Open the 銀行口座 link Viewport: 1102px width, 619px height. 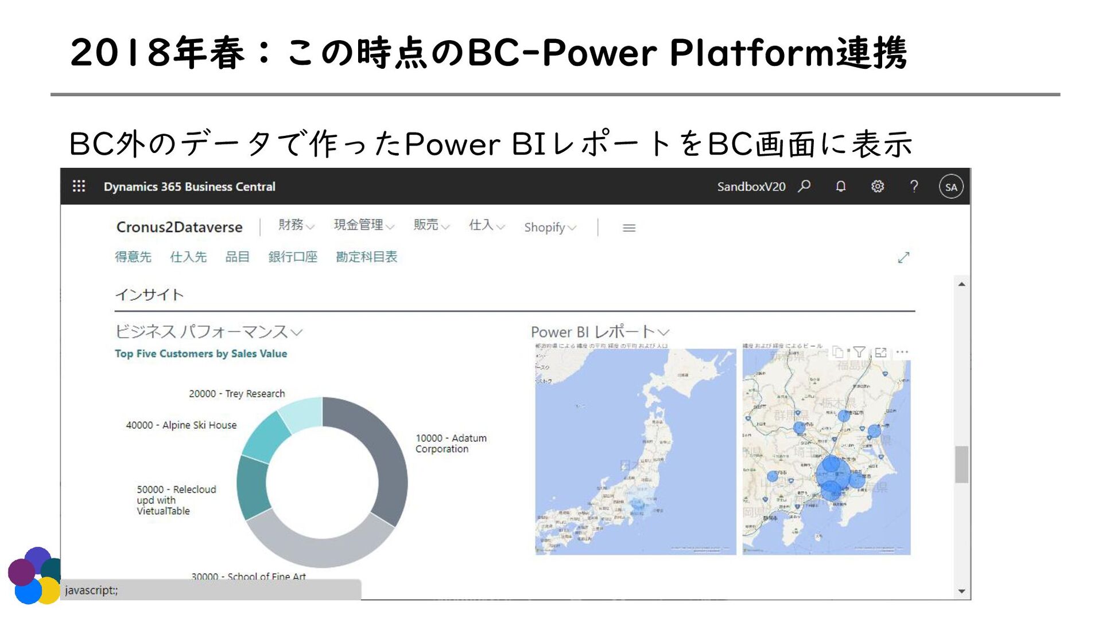click(x=293, y=257)
